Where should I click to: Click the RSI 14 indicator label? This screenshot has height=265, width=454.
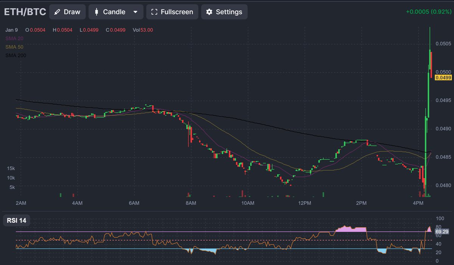pos(17,219)
